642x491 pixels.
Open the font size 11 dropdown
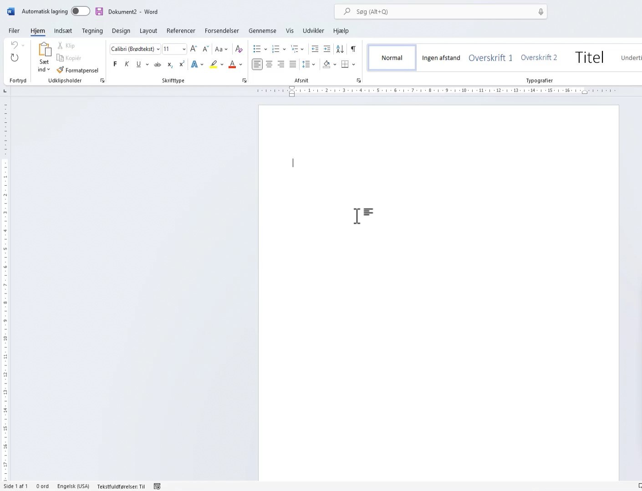[184, 49]
